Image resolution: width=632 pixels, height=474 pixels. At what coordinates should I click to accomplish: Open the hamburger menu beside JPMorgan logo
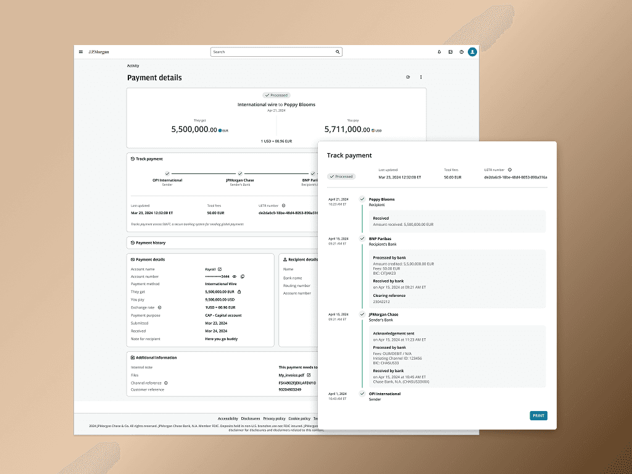[x=81, y=52]
